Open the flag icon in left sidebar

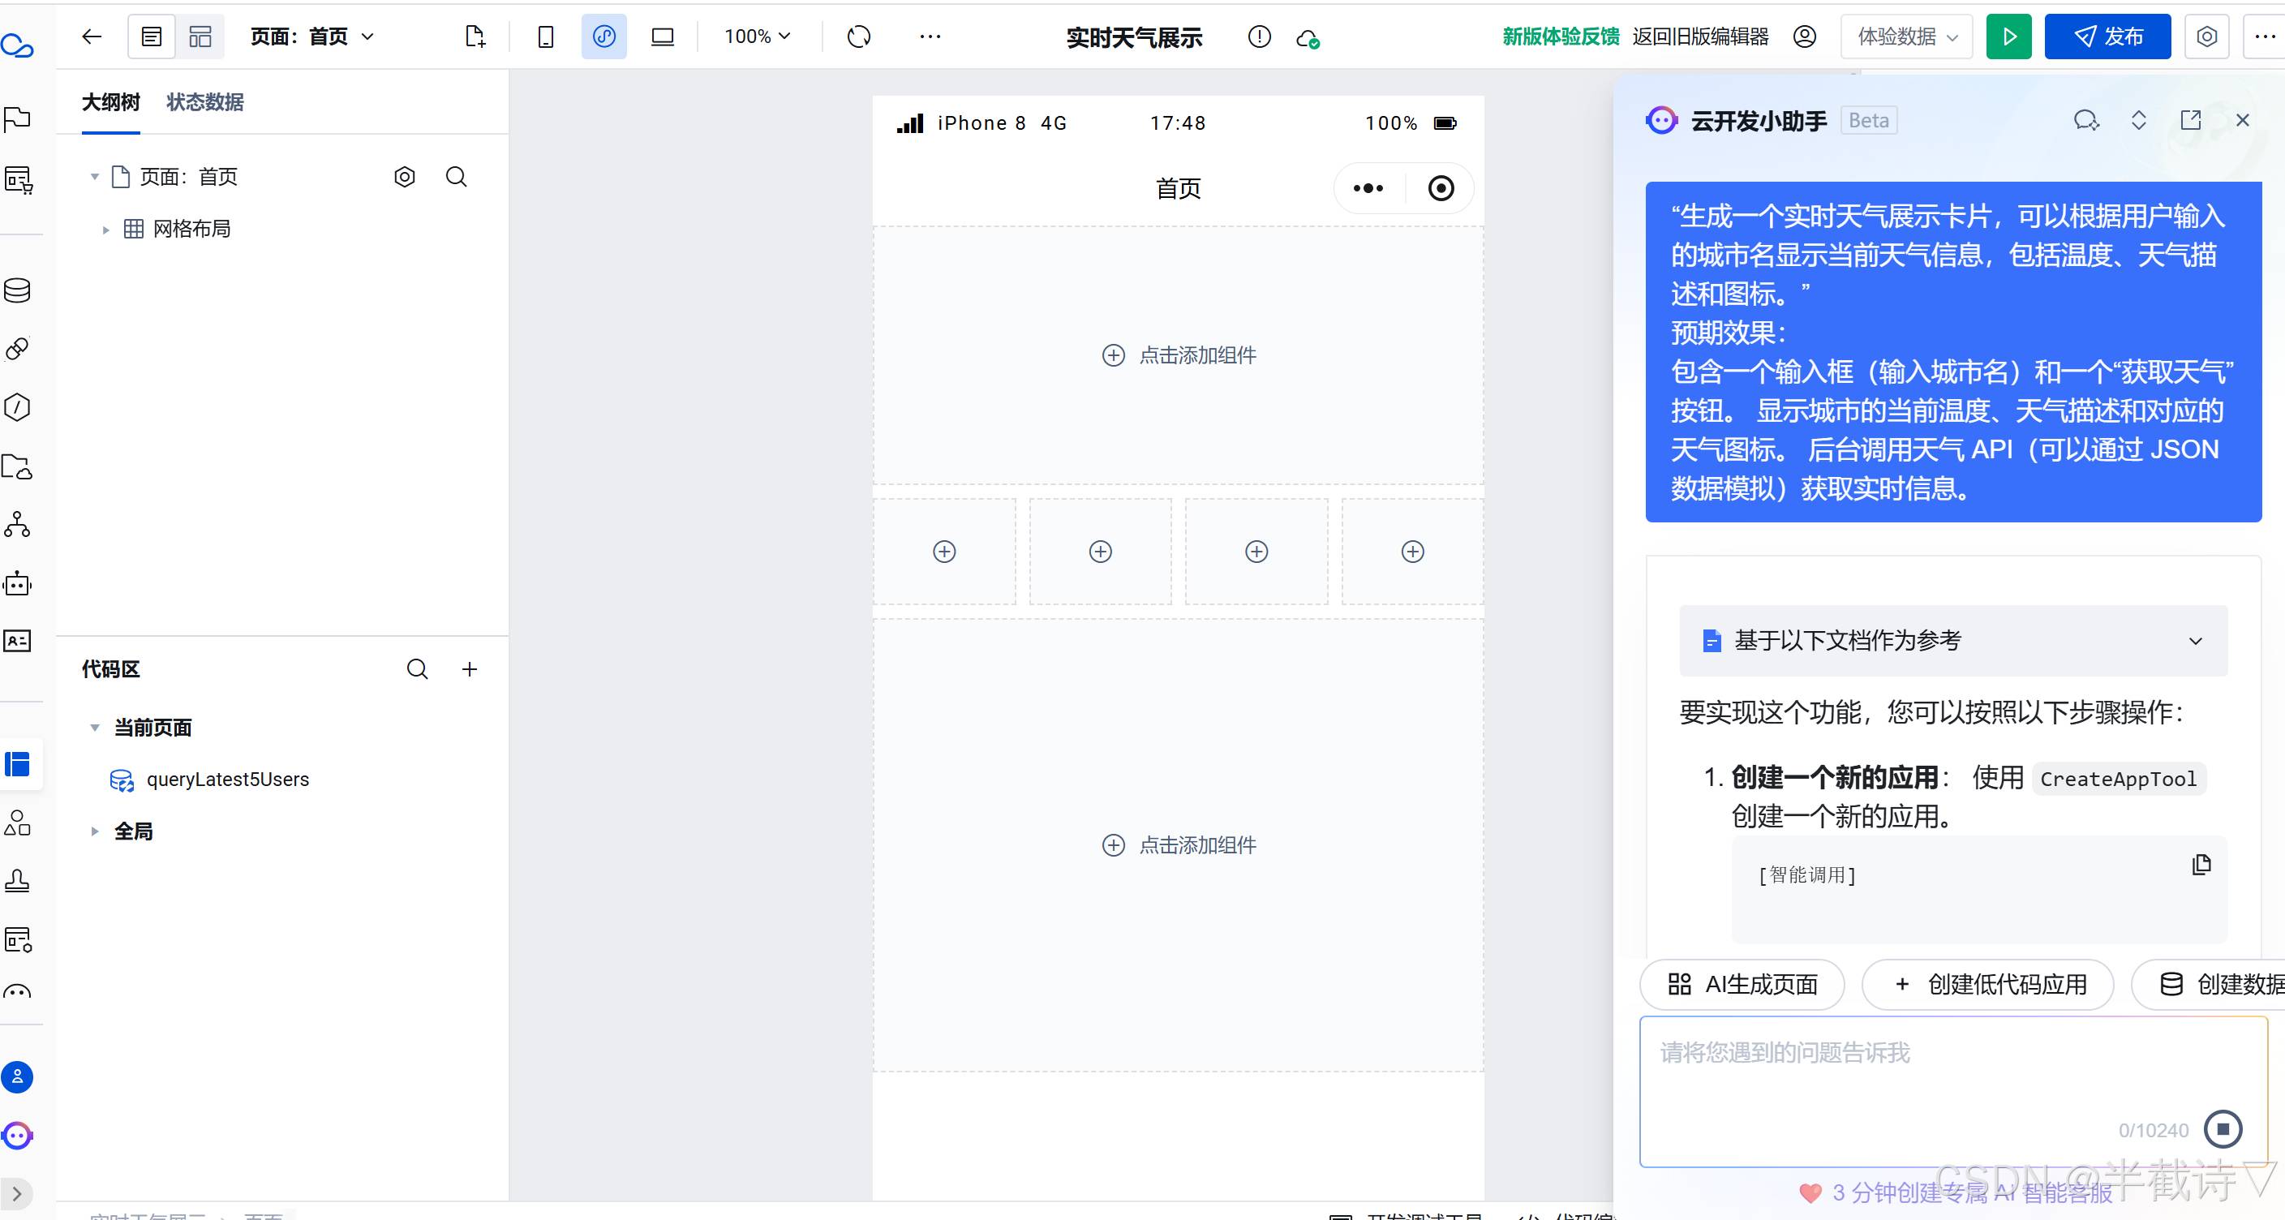click(18, 118)
